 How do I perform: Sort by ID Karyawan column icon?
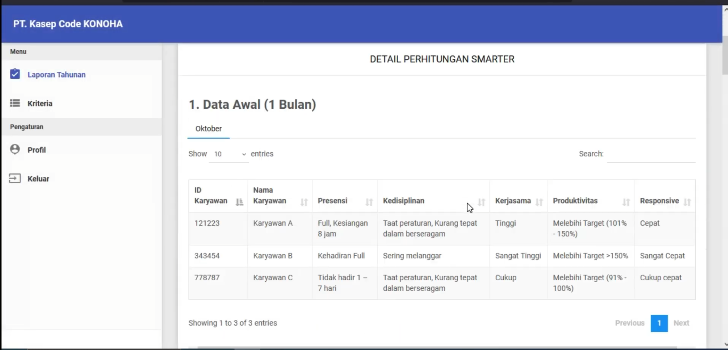pyautogui.click(x=239, y=202)
